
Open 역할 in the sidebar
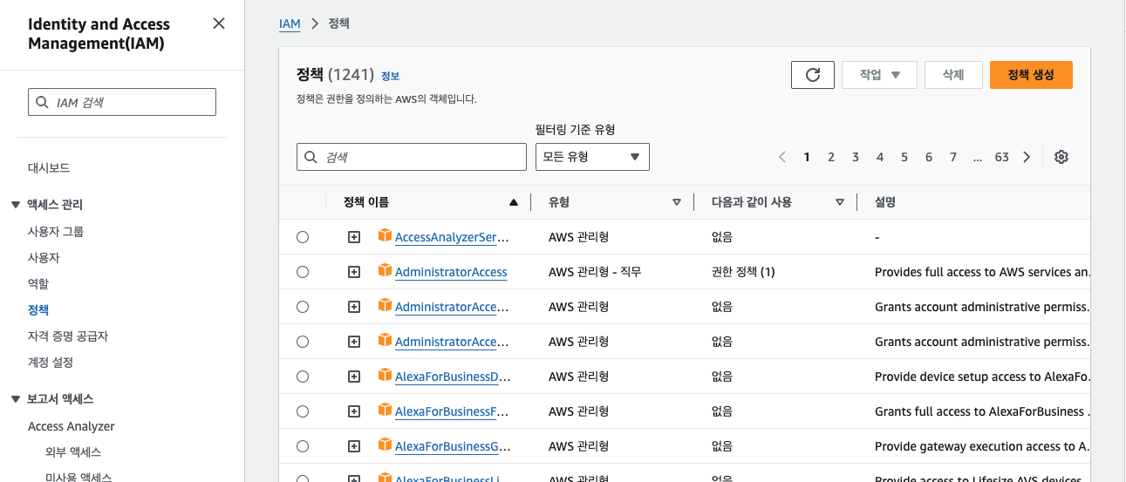point(38,283)
